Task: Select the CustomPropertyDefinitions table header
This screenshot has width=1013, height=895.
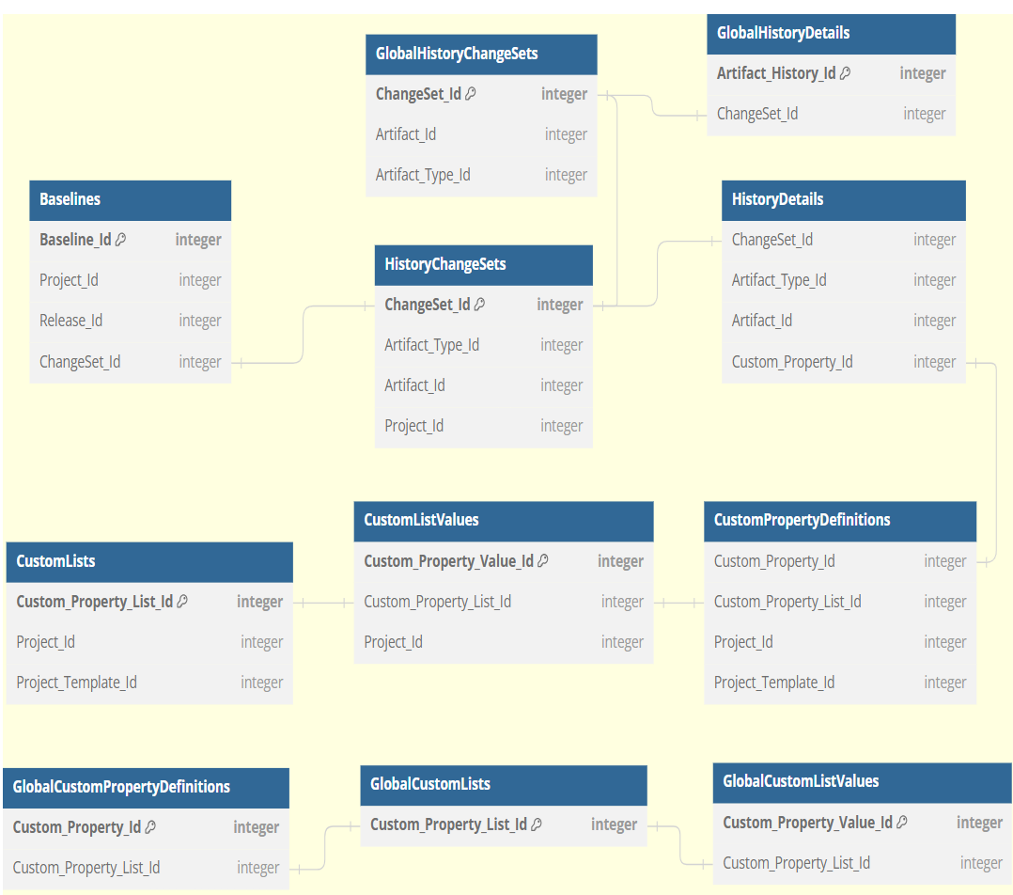Action: (839, 520)
